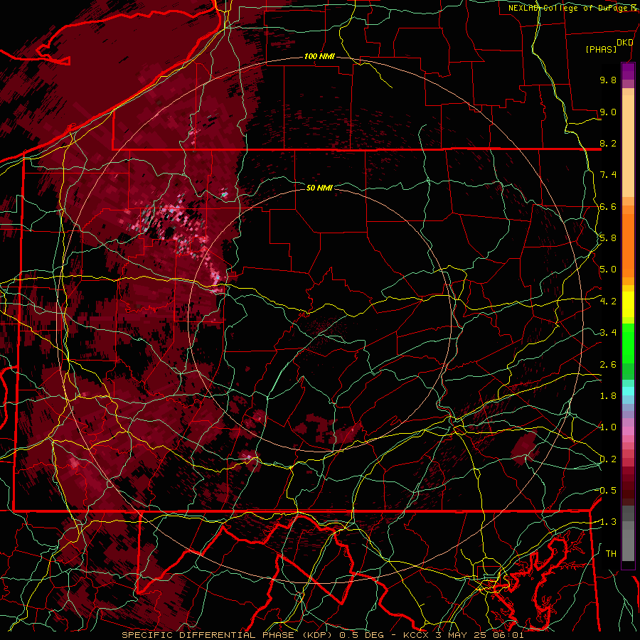Click the 50 NMI range ring label
The height and width of the screenshot is (640, 640).
(319, 188)
